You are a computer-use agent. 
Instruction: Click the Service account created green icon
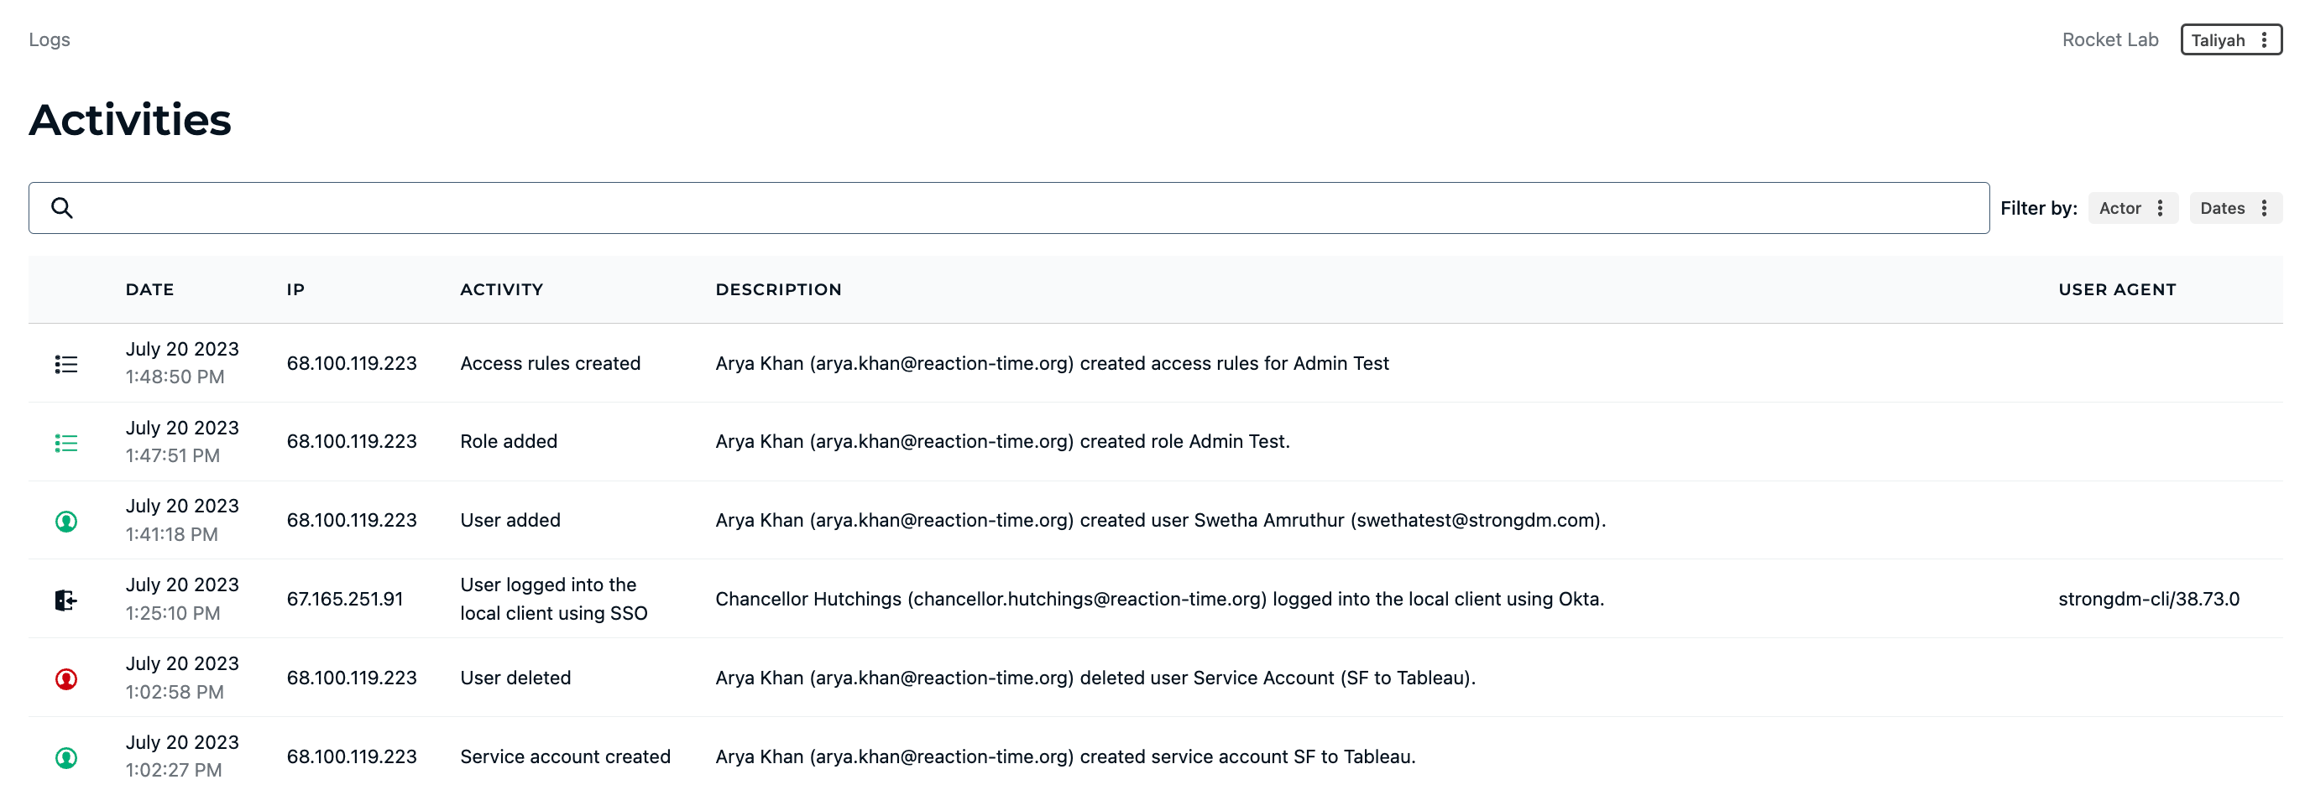[66, 757]
